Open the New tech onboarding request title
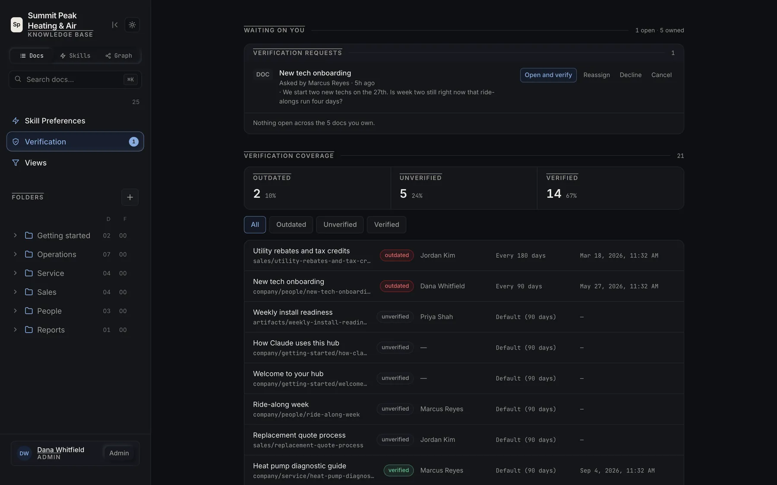 [x=315, y=73]
